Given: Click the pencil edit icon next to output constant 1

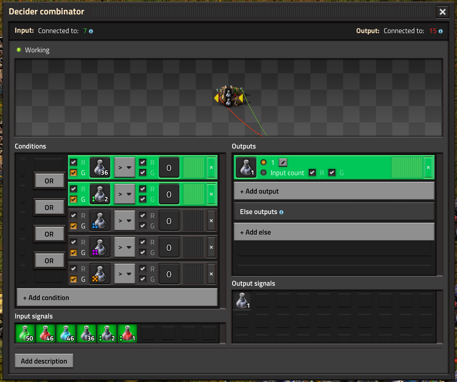Looking at the screenshot, I should click(x=283, y=163).
